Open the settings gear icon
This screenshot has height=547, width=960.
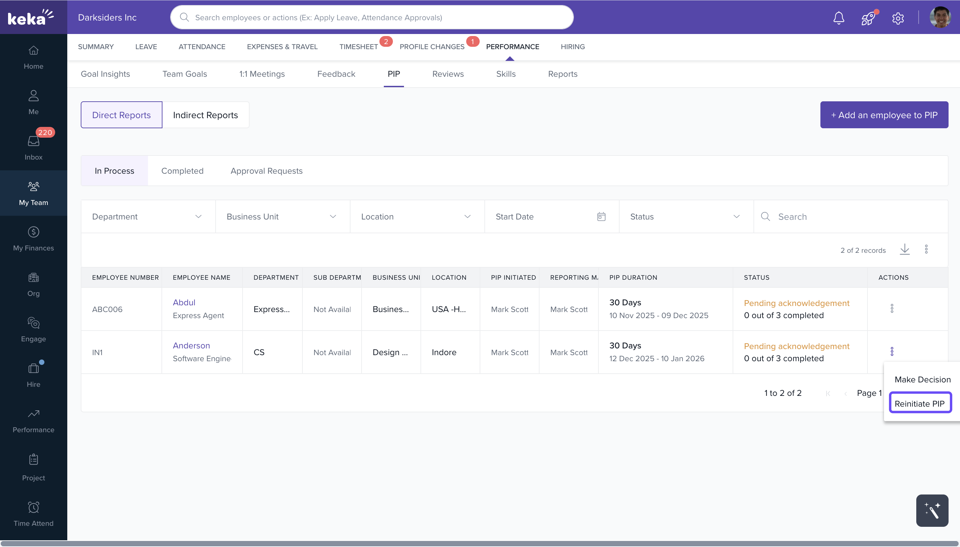click(898, 18)
